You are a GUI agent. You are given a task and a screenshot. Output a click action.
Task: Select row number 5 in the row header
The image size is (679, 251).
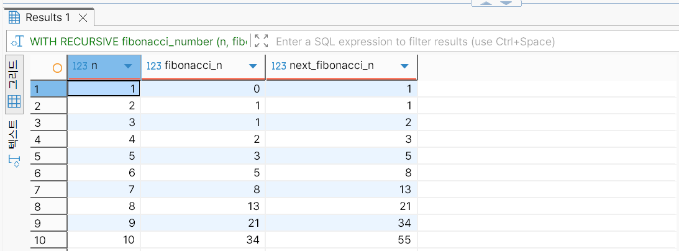pos(38,155)
